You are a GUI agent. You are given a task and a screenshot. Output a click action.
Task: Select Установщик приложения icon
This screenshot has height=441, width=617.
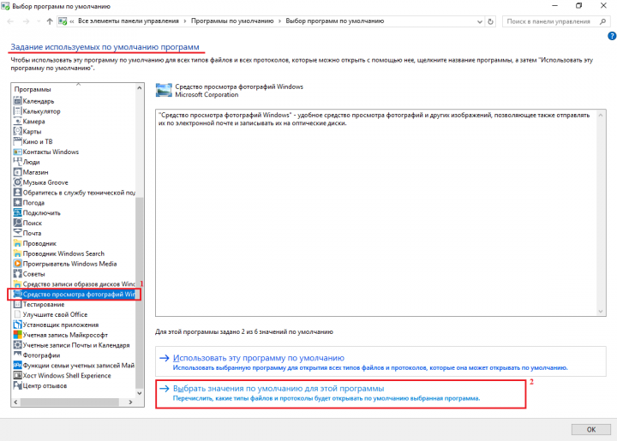pos(17,325)
